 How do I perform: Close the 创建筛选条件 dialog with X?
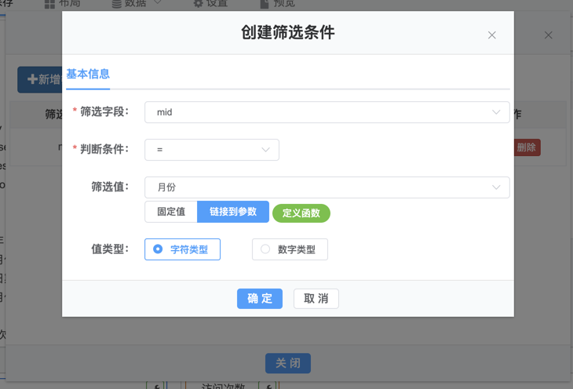tap(492, 35)
